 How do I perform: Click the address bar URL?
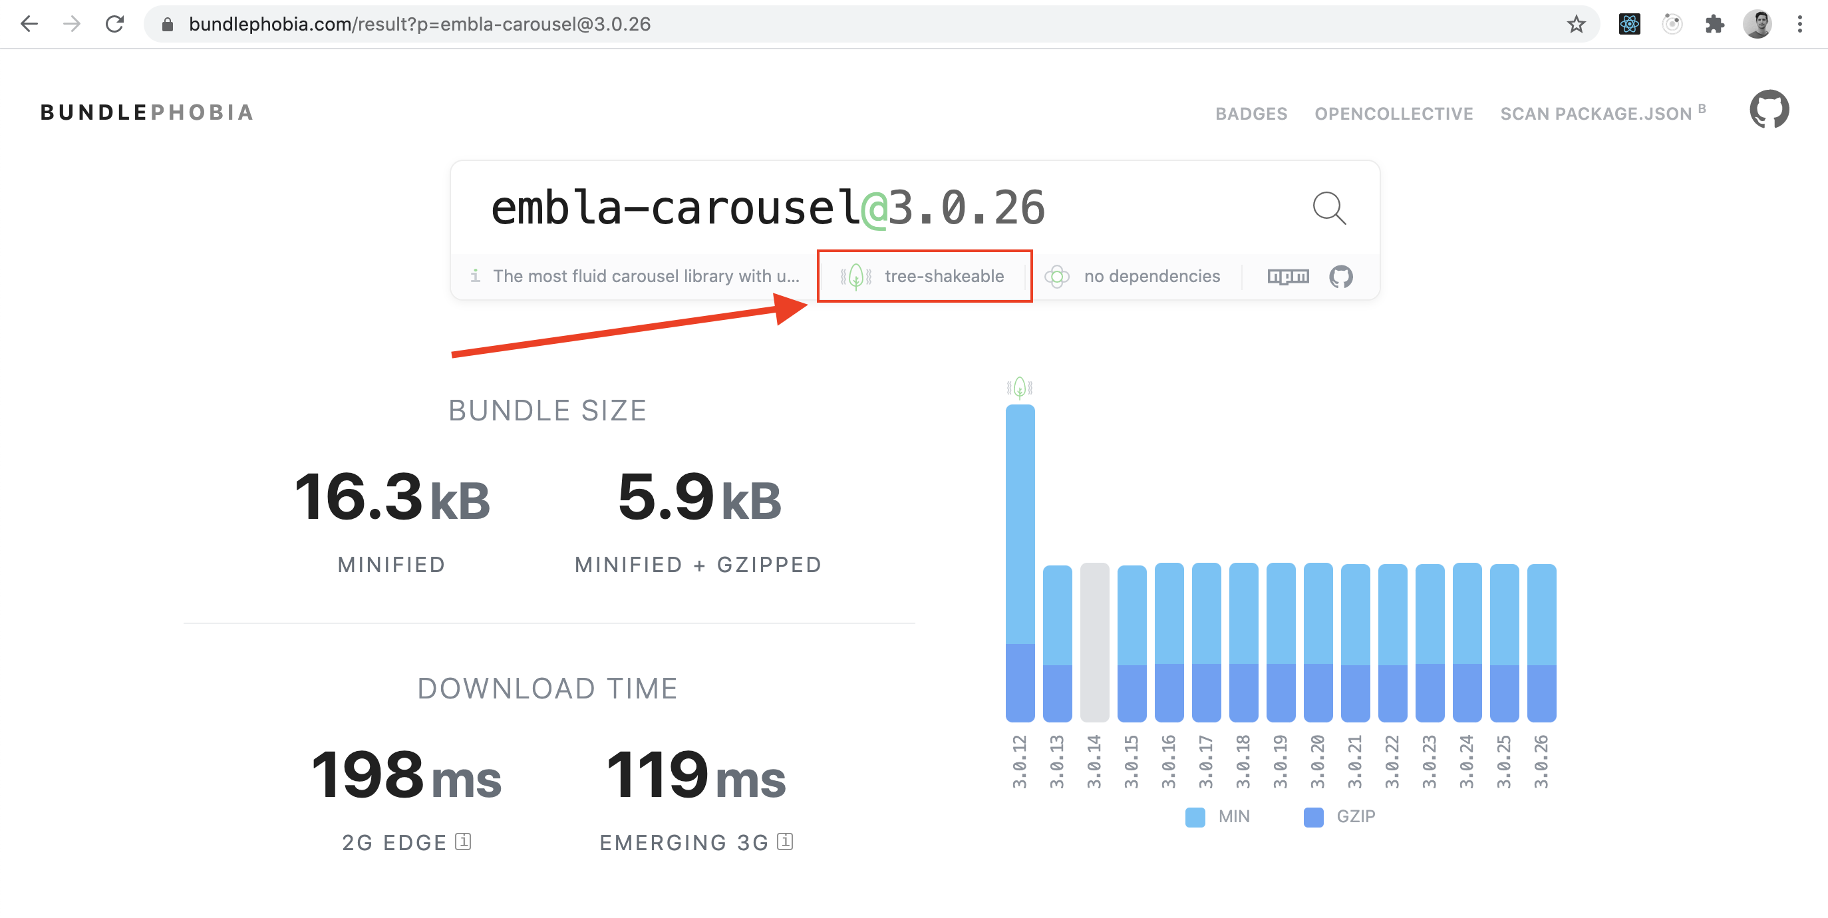[x=419, y=24]
